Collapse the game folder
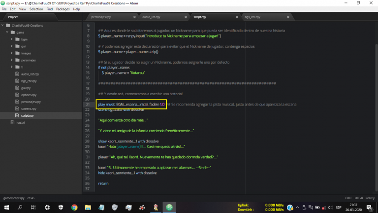Image resolution: width=378 pixels, height=213 pixels. coord(7,33)
